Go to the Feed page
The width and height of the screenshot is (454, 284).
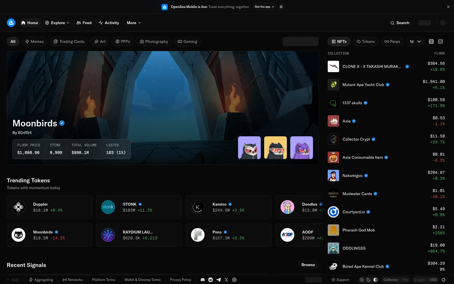[84, 23]
